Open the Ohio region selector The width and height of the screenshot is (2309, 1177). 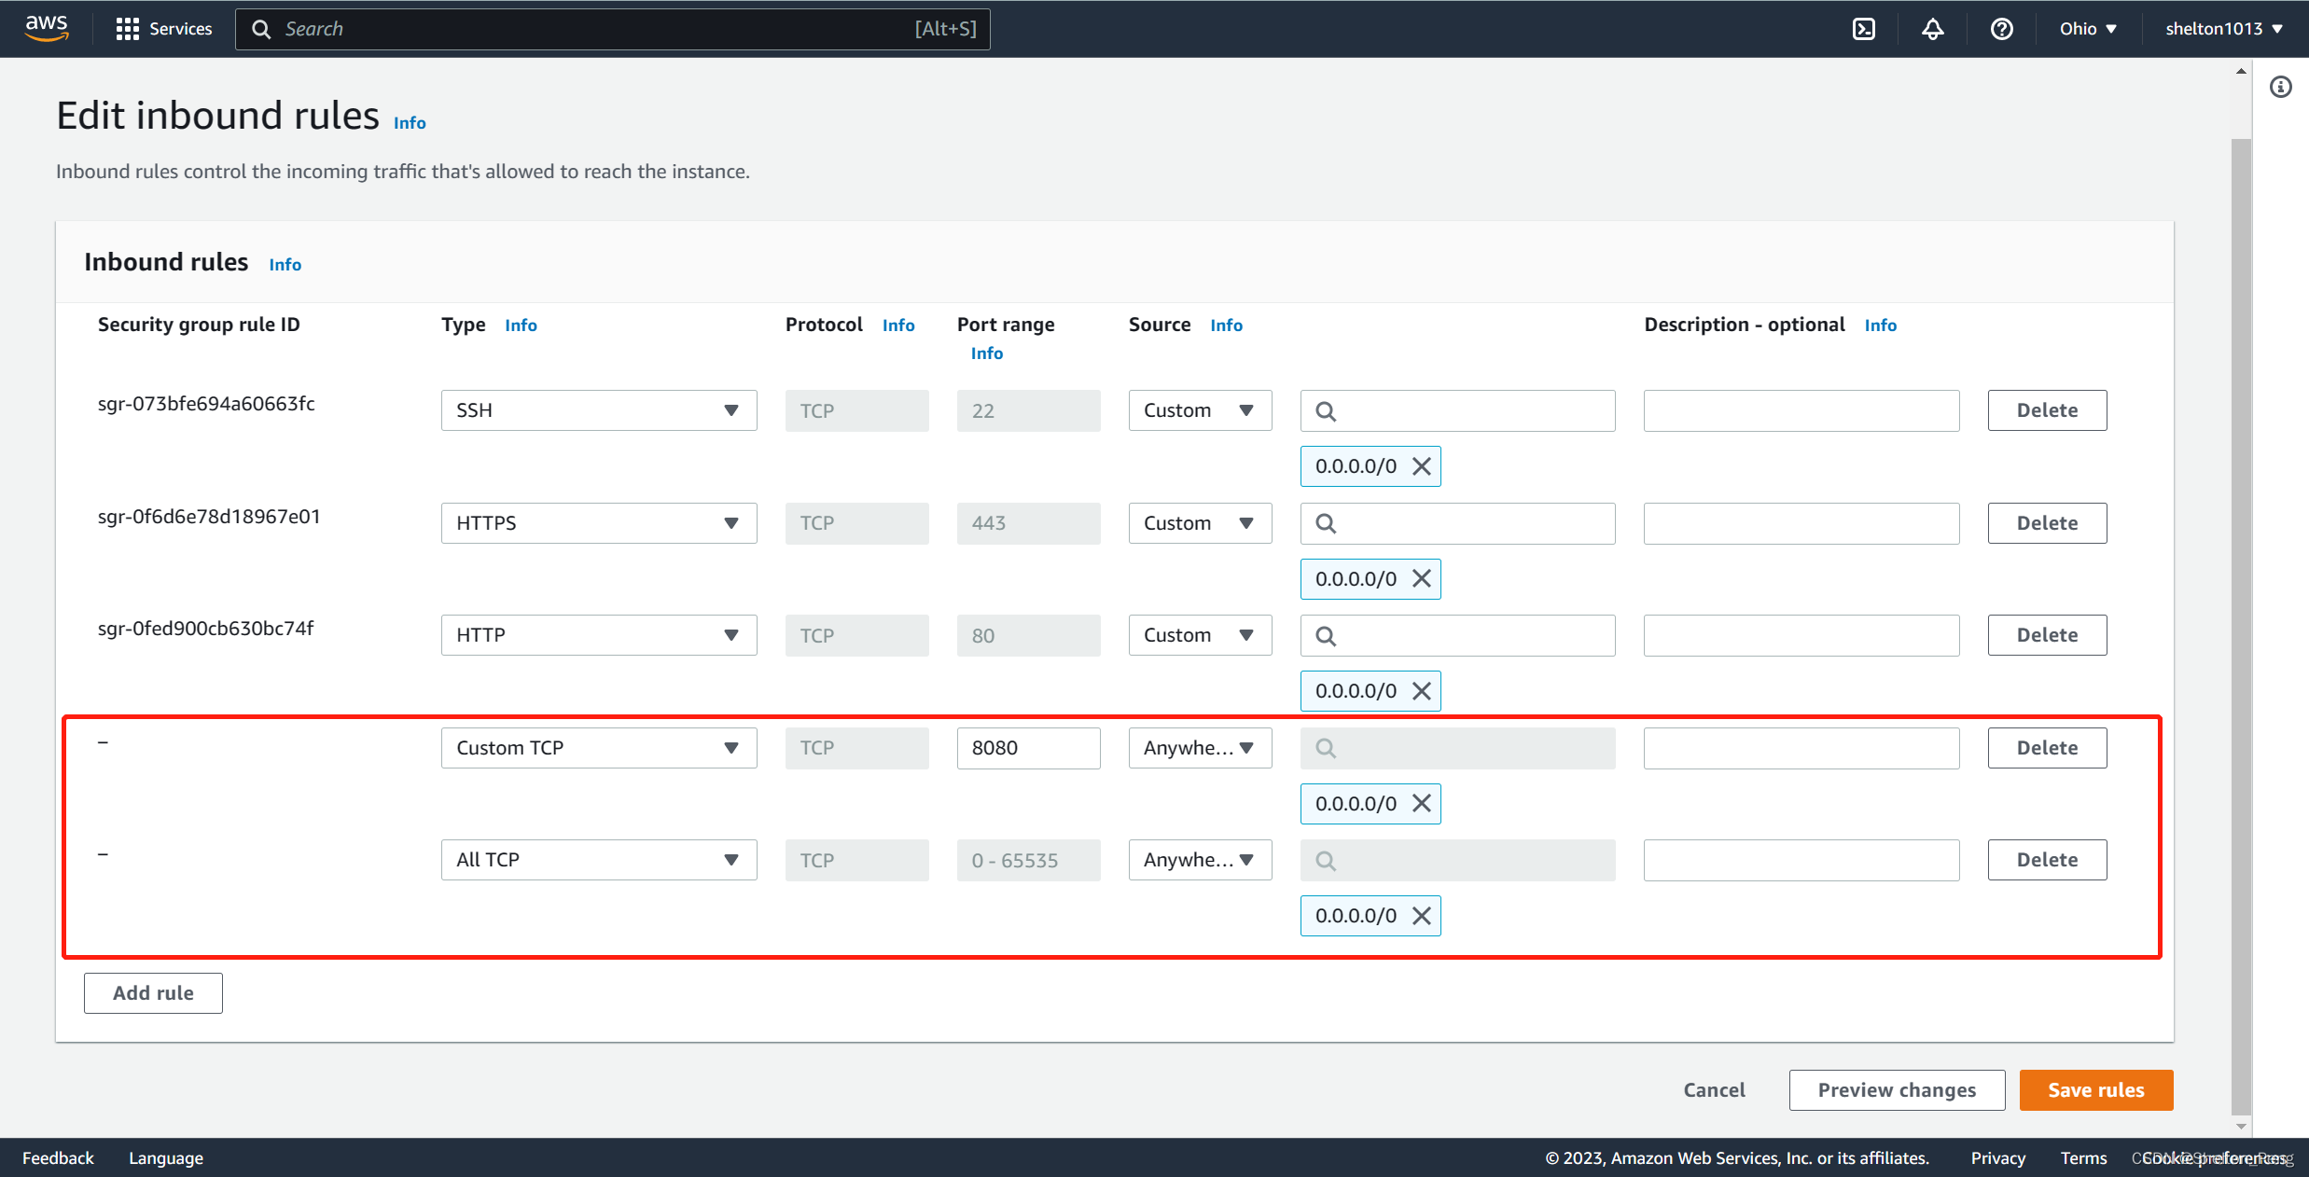[x=2088, y=29]
